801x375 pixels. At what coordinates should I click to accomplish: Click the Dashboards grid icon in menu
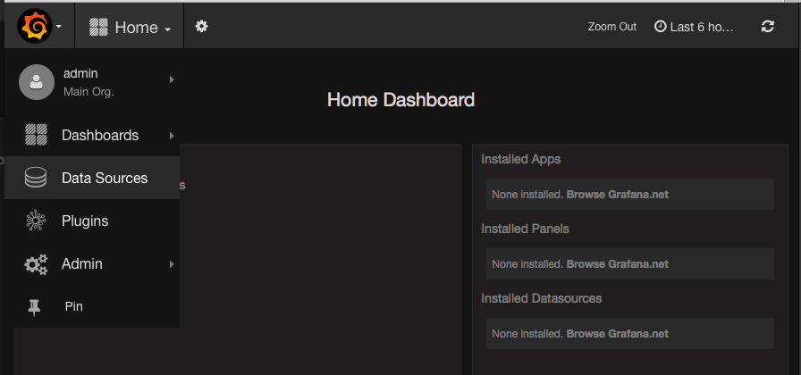click(36, 136)
